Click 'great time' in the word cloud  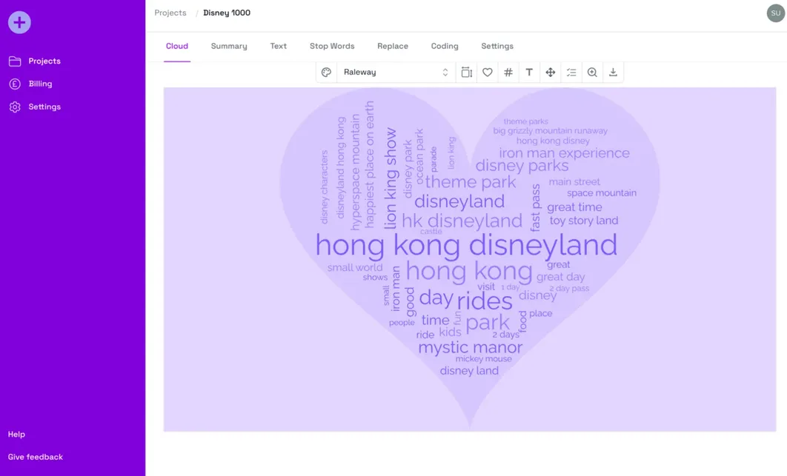tap(575, 207)
